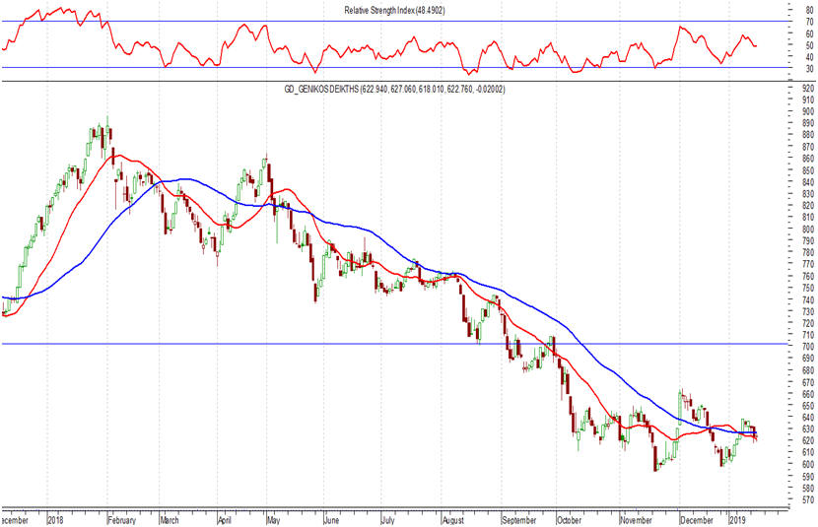Screen dimensions: 818x527
Task: Select the April label on time axis
Action: pos(225,520)
